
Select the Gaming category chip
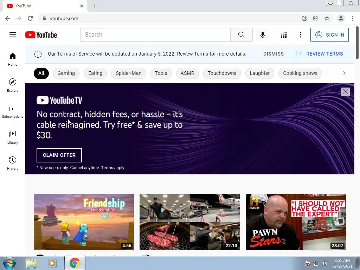coord(66,73)
